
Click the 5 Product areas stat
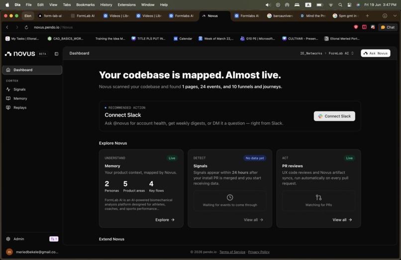coord(134,187)
